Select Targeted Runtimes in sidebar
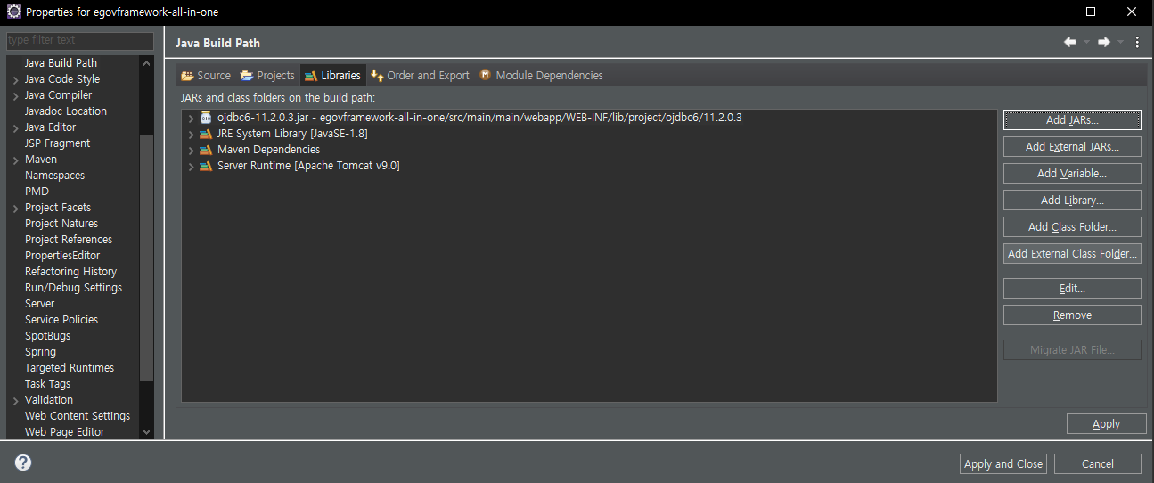 click(70, 368)
